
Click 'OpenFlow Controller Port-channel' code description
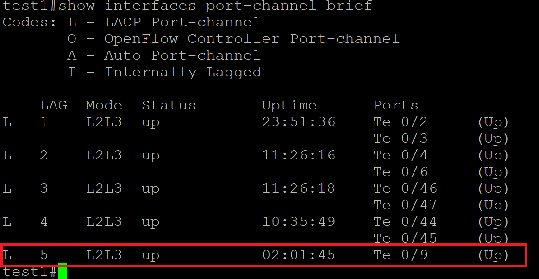click(252, 39)
